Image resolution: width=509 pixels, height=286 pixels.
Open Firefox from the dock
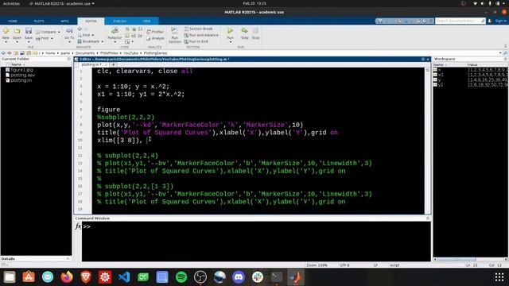67,277
